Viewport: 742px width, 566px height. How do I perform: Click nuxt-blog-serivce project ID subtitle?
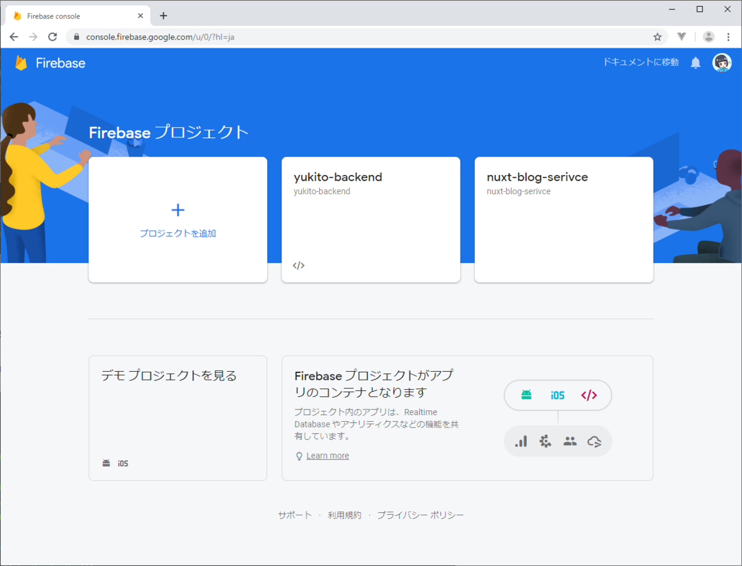pyautogui.click(x=519, y=192)
